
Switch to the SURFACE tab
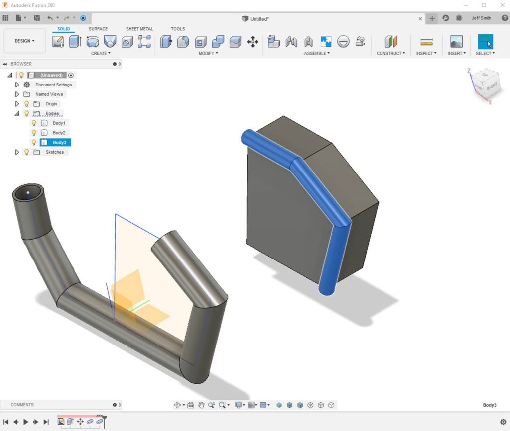(x=98, y=29)
